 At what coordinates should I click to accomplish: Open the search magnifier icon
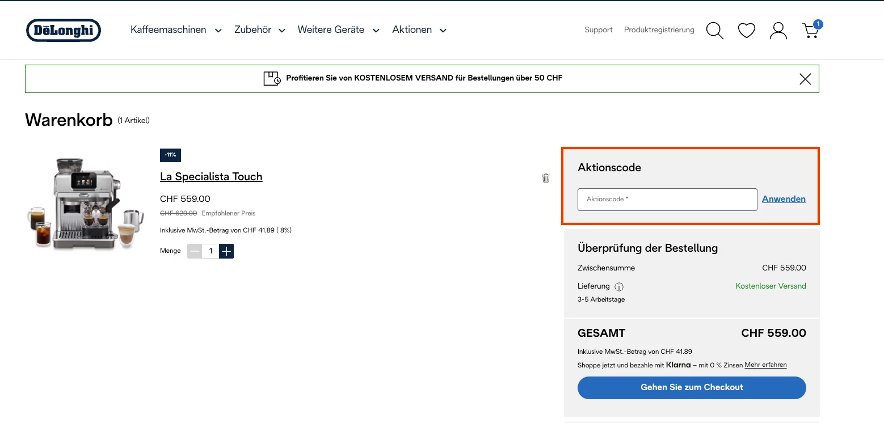pyautogui.click(x=714, y=30)
